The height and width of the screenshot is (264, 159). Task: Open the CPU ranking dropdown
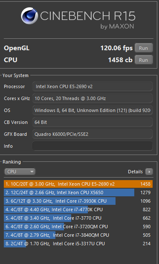(20, 172)
